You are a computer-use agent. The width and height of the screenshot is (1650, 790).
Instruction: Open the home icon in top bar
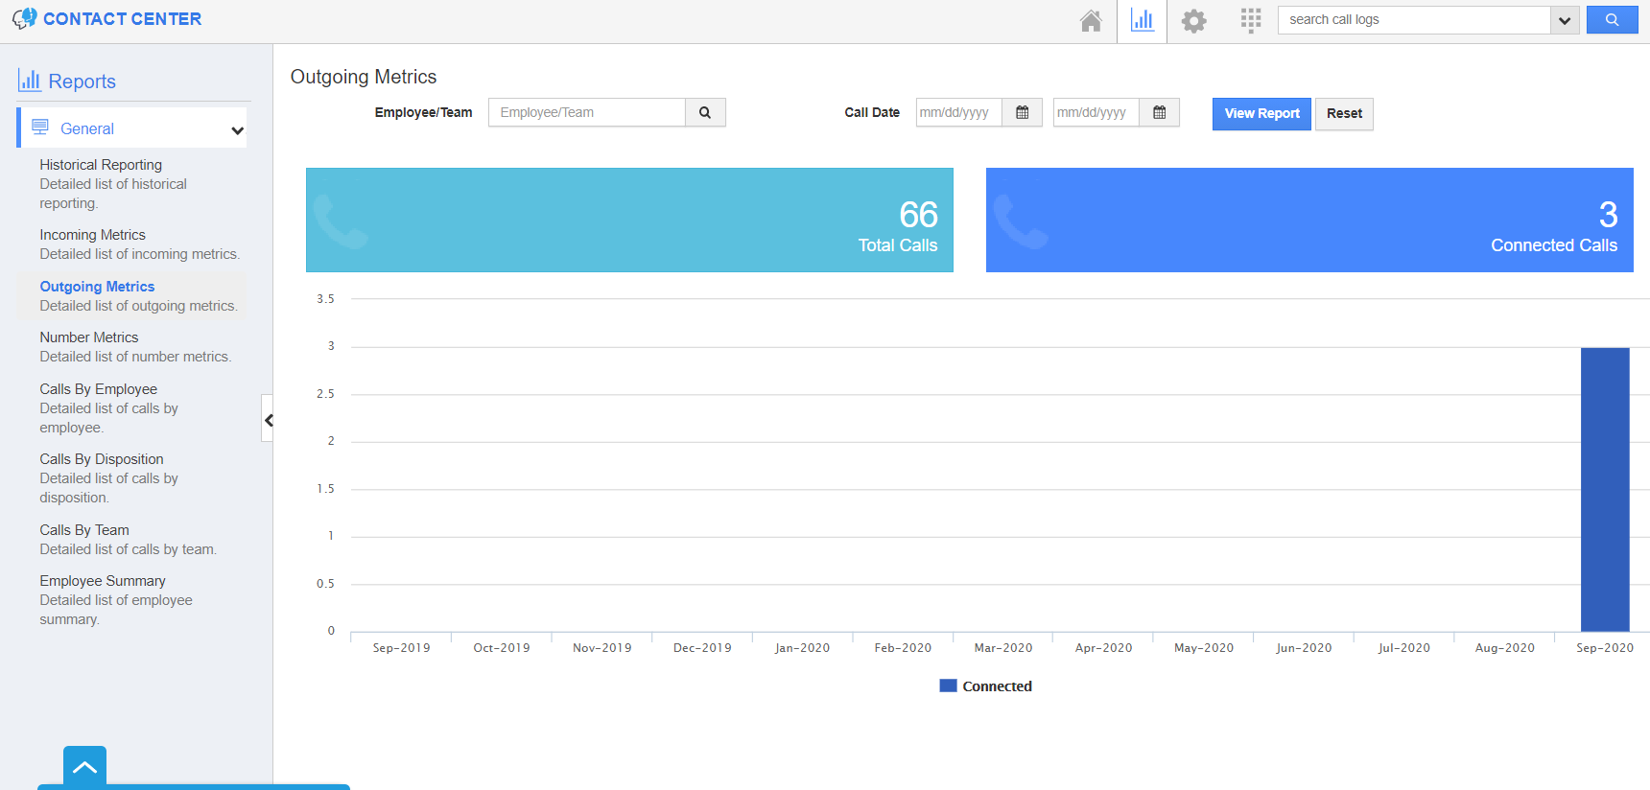1091,21
